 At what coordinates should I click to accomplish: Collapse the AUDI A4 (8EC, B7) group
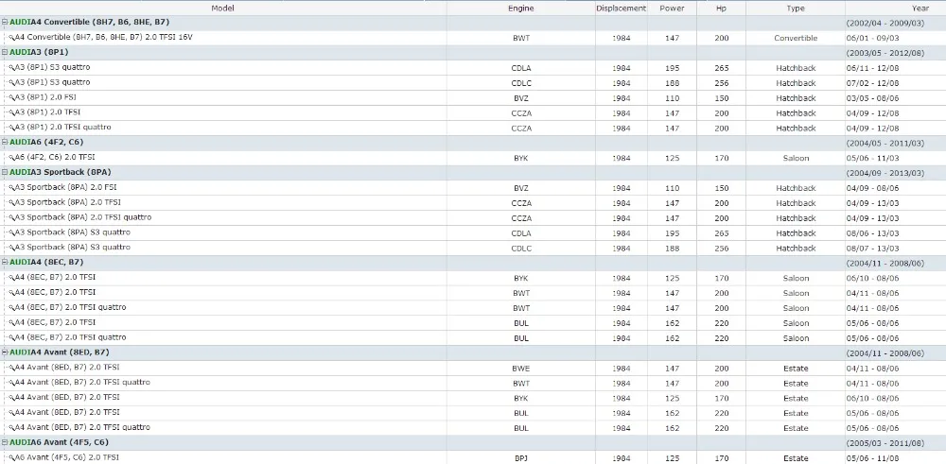(x=5, y=263)
